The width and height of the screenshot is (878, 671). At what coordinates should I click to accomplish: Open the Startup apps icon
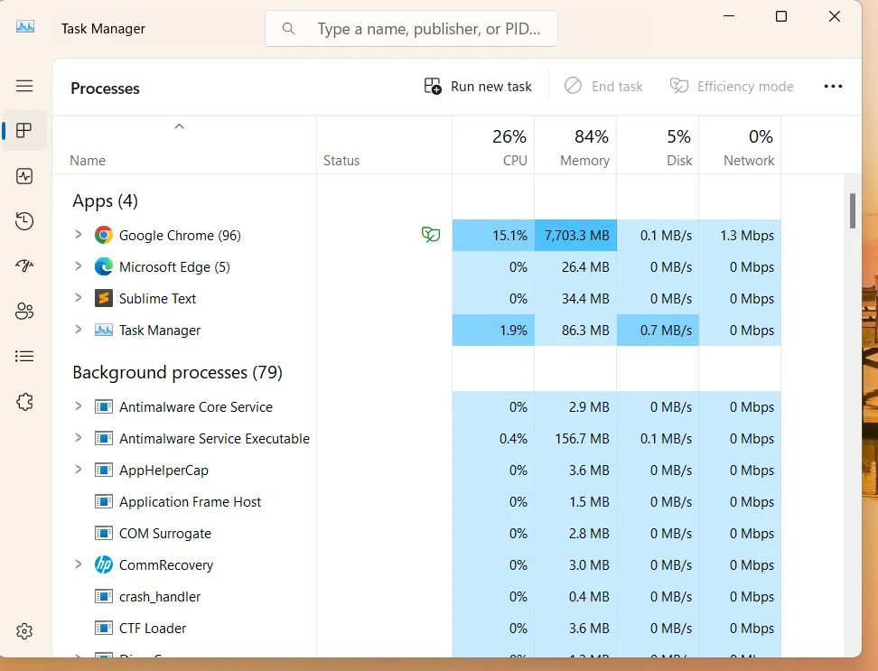24,266
